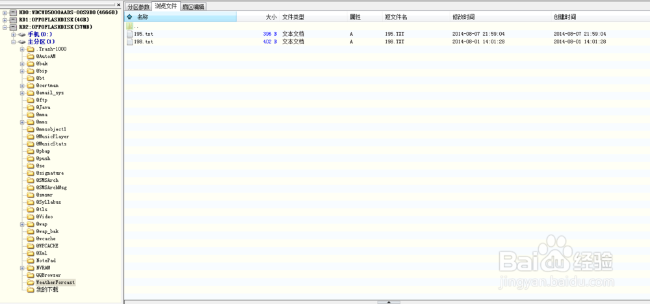Click the bottom pane collapse arrow handle
The height and width of the screenshot is (304, 650).
click(389, 302)
